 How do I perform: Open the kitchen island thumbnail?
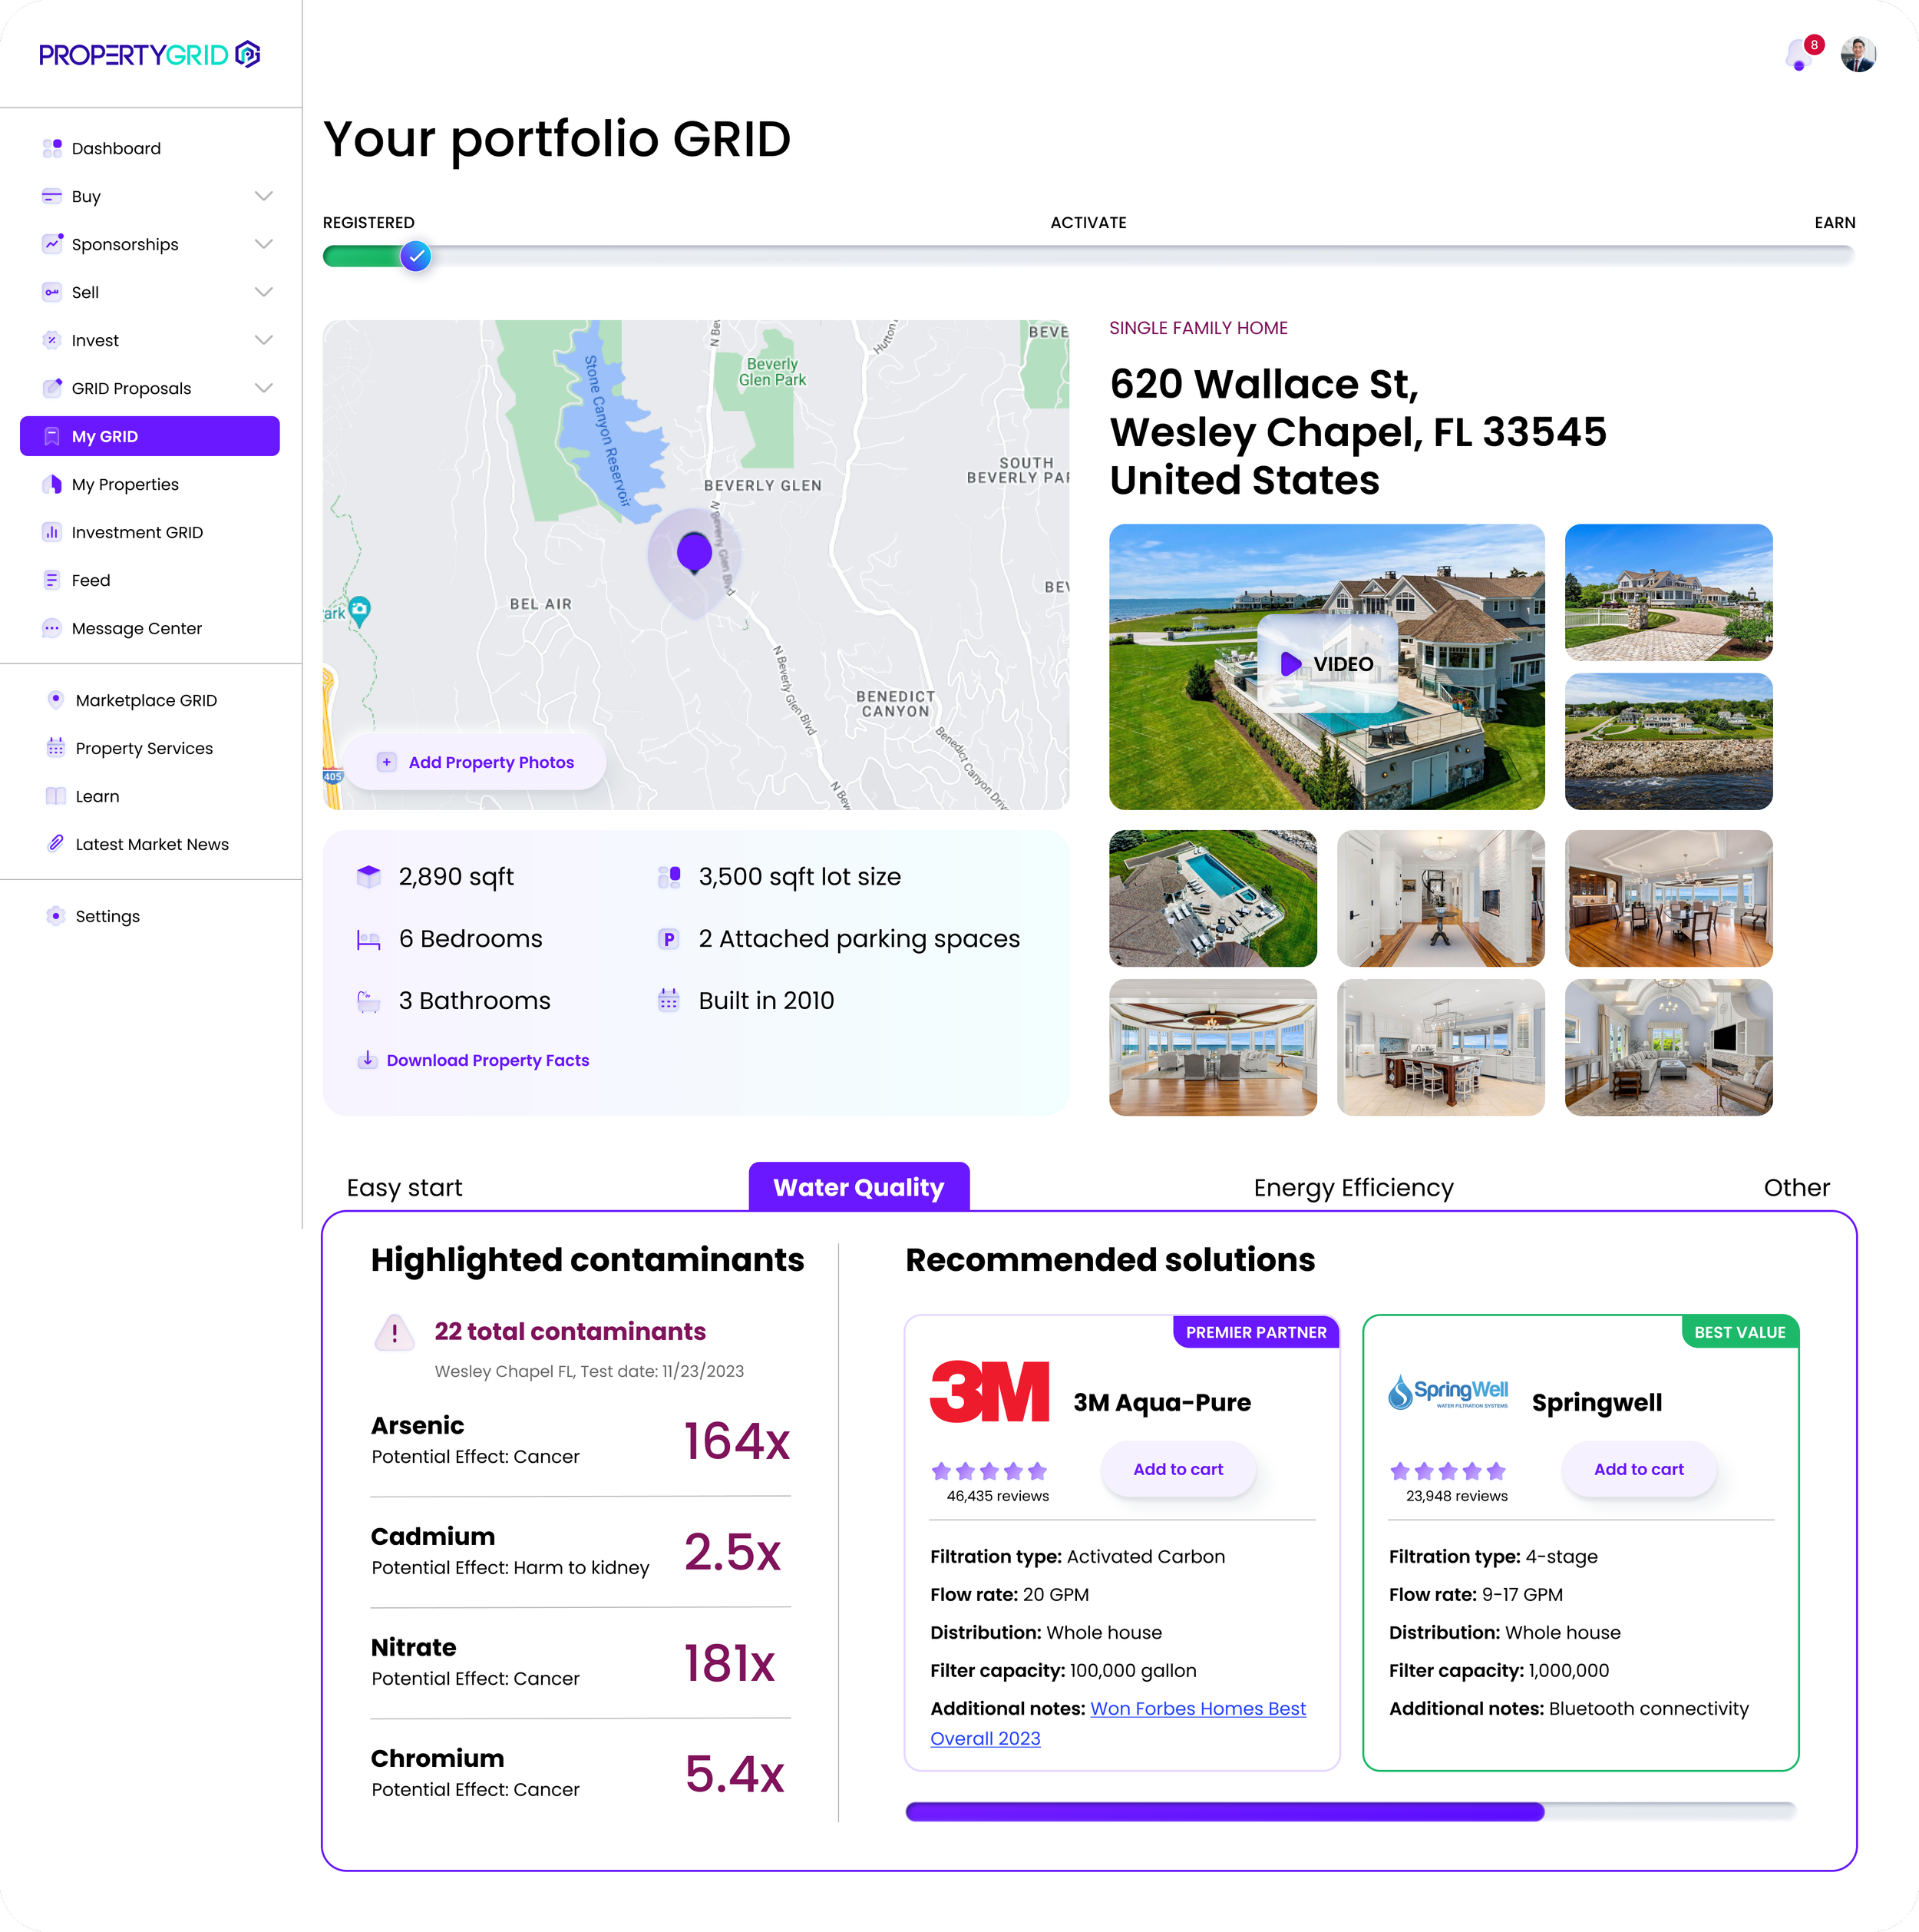point(1440,1047)
